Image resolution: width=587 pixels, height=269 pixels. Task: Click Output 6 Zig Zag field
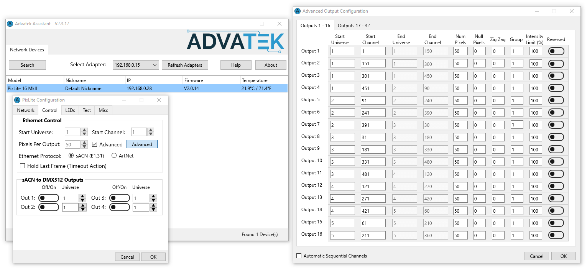pyautogui.click(x=498, y=113)
